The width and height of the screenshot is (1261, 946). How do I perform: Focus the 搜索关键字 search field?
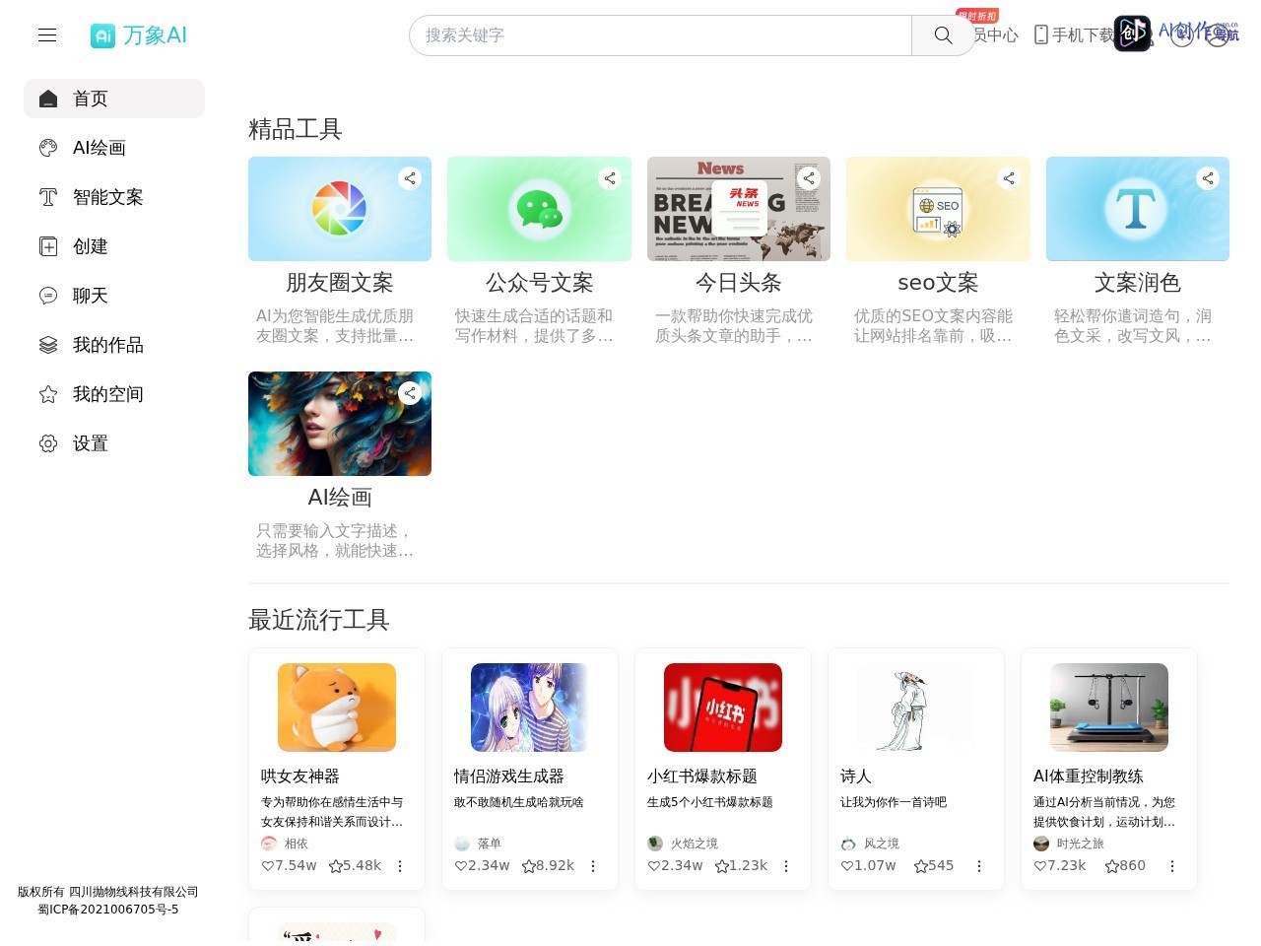point(661,35)
